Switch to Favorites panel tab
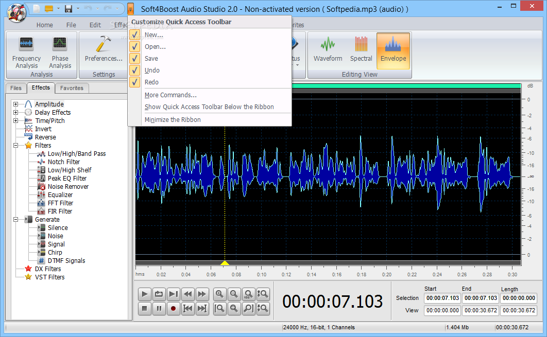This screenshot has width=547, height=337. (x=72, y=88)
